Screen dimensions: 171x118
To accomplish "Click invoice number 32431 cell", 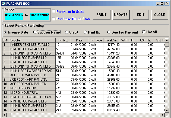I will click(63, 53).
